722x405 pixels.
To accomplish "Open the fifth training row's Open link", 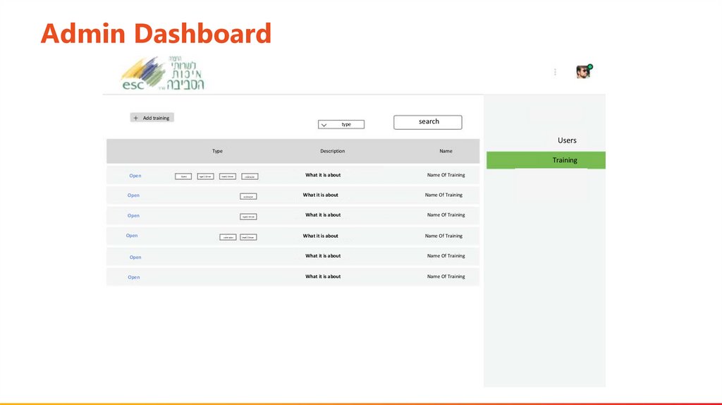I will click(135, 257).
